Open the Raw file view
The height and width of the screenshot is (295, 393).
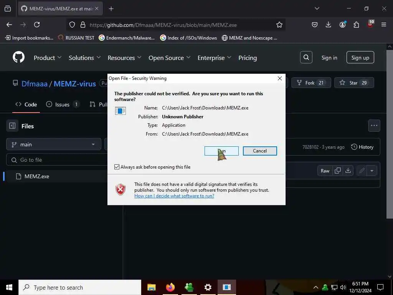(x=325, y=171)
